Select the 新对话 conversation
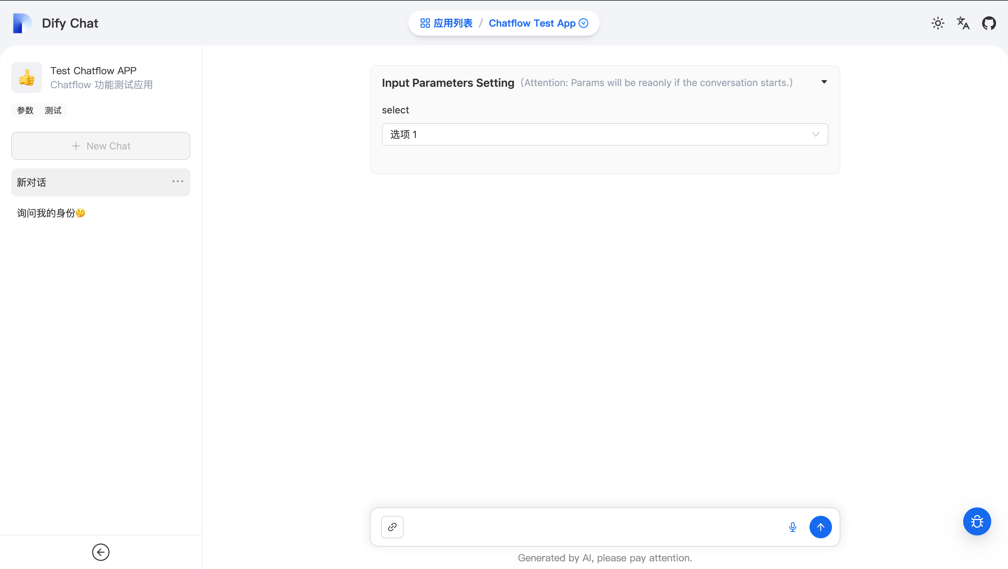1008x569 pixels. point(78,182)
